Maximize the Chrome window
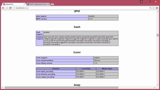 pyautogui.click(x=150, y=2)
